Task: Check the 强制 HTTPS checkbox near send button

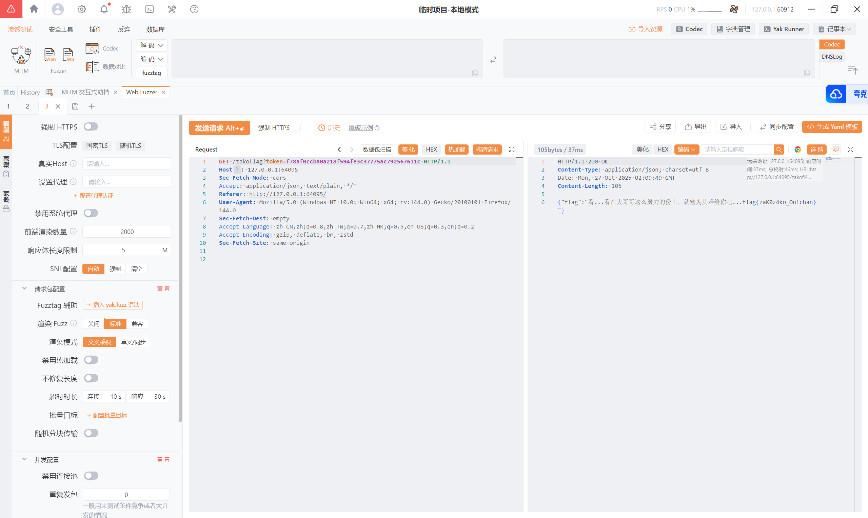Action: coord(297,128)
